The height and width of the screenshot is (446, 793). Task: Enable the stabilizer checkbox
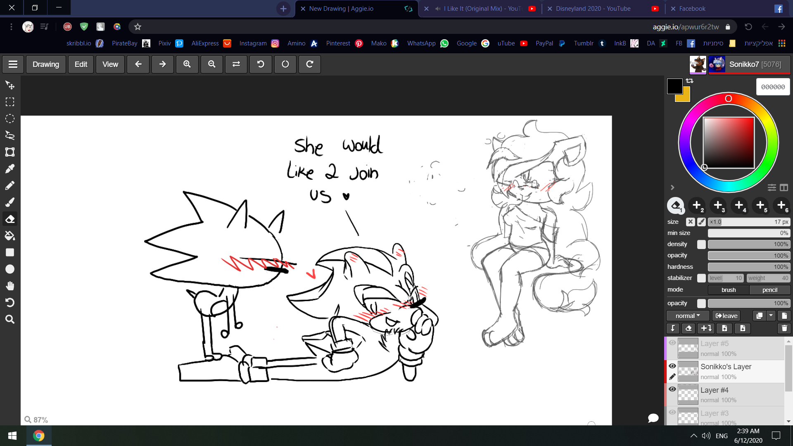click(x=701, y=278)
